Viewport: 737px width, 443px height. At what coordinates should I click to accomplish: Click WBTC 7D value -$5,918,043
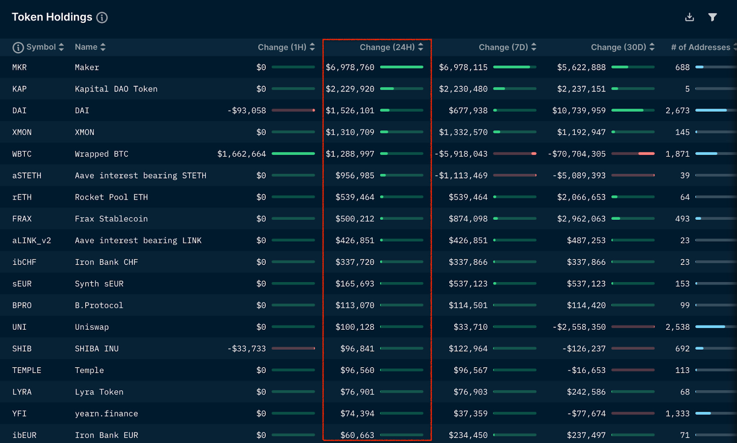(x=461, y=154)
